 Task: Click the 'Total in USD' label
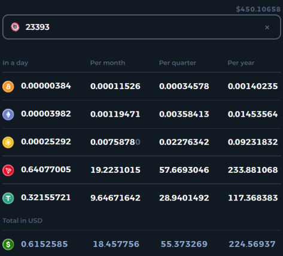click(22, 221)
